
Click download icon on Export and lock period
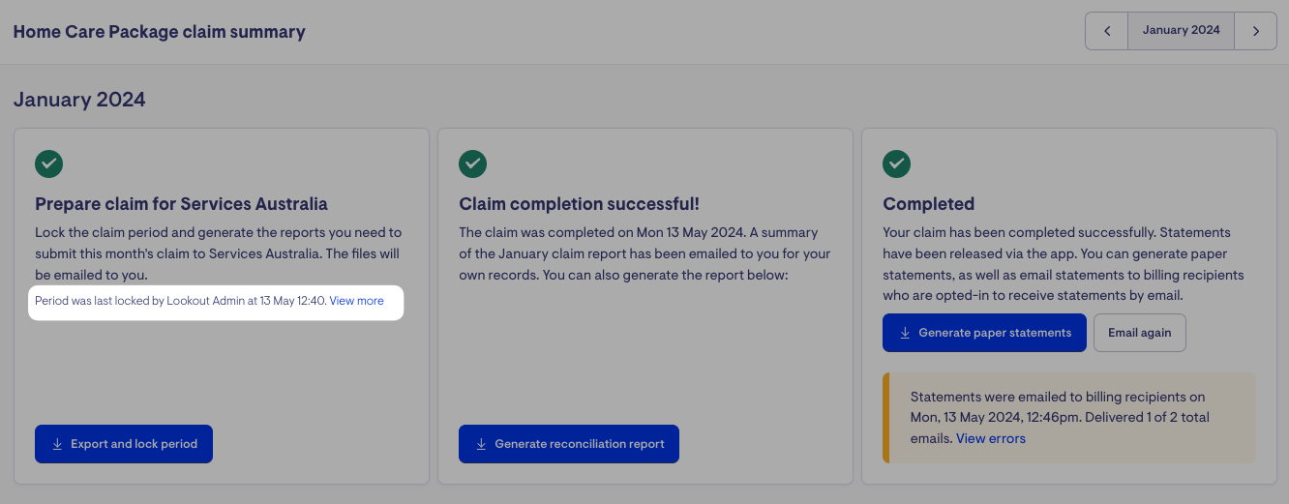pyautogui.click(x=57, y=444)
